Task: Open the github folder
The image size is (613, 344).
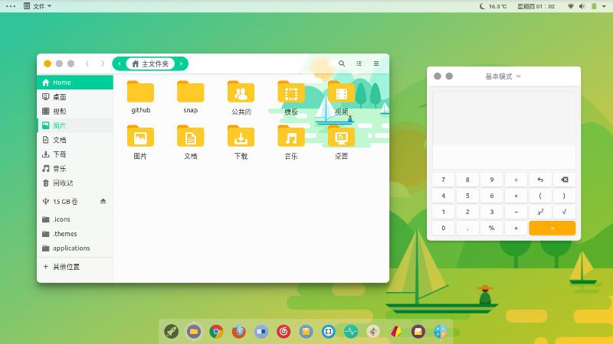Action: click(x=140, y=92)
